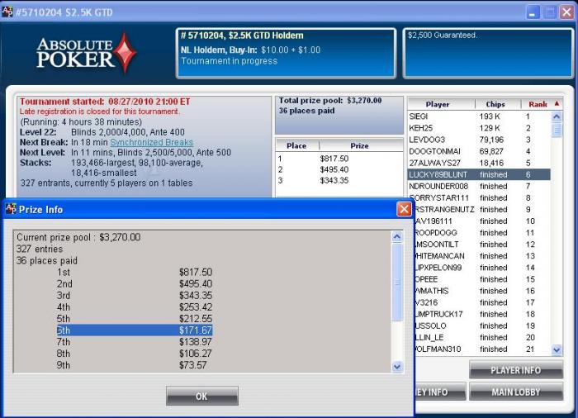Select player LEVDOG3 row

[479, 140]
